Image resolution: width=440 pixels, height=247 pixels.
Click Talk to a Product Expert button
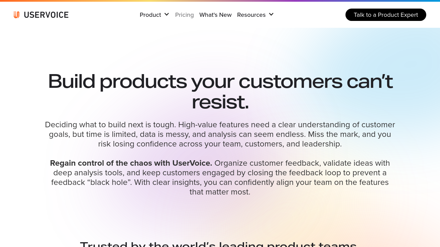pos(386,15)
